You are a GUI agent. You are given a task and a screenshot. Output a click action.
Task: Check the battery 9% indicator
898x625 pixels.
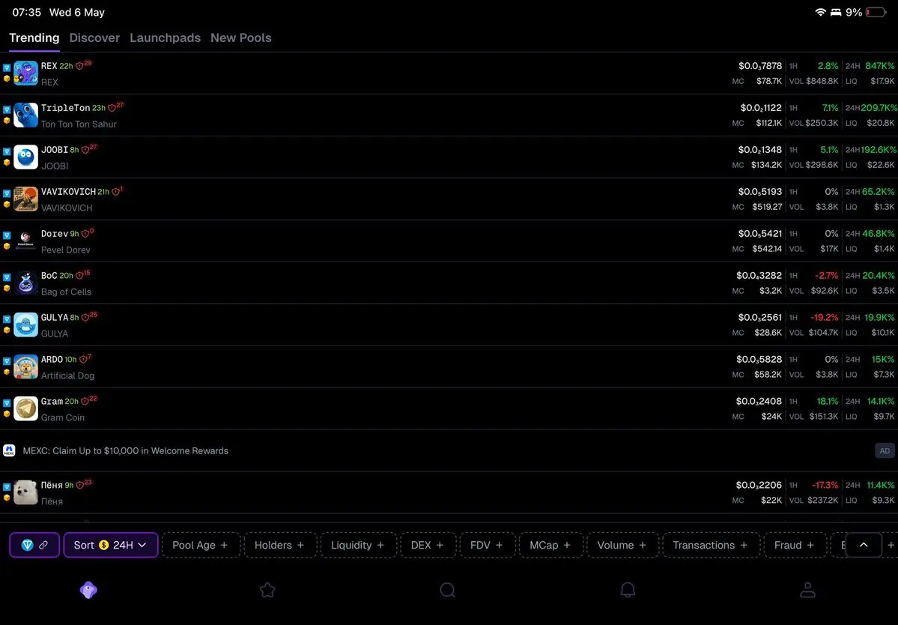pyautogui.click(x=866, y=12)
